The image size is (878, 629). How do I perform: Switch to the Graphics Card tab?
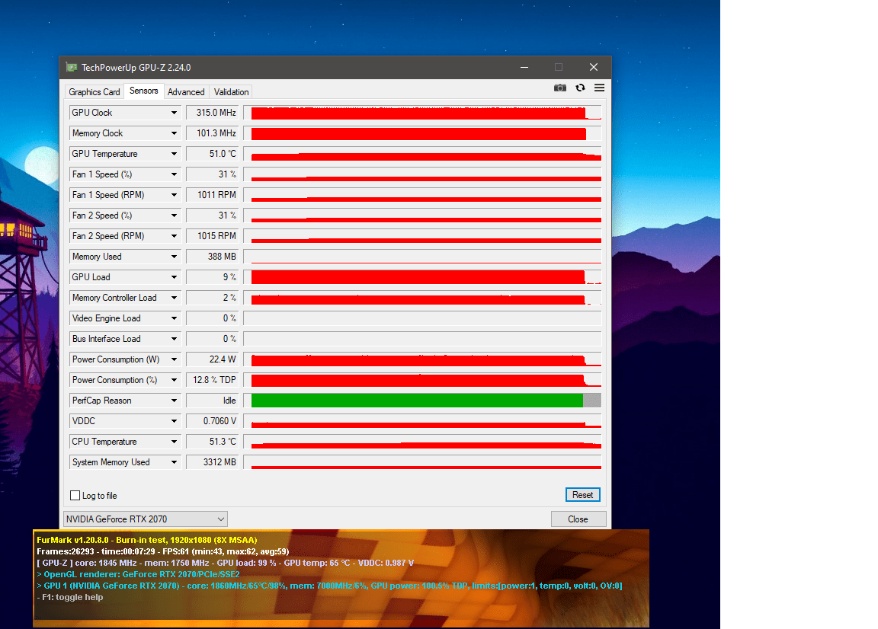point(94,92)
